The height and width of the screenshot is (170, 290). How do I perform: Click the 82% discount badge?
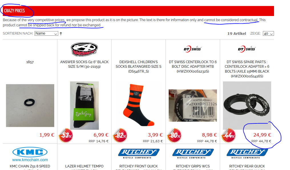tap(120, 135)
